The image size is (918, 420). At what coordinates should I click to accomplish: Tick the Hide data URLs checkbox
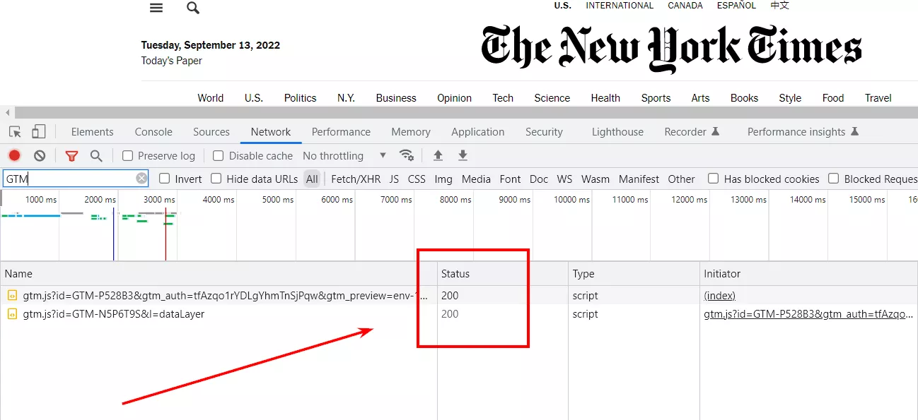216,179
